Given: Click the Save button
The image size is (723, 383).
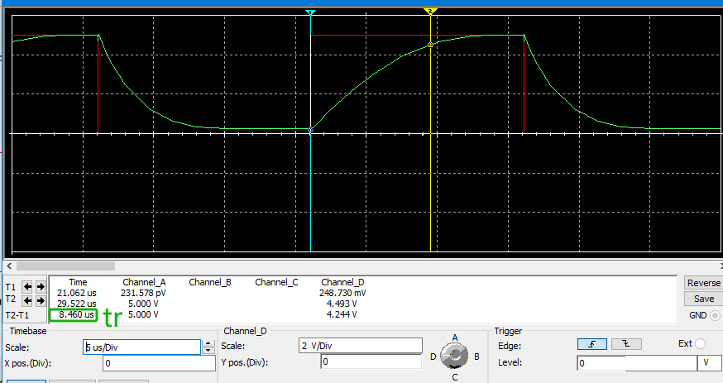Looking at the screenshot, I should pyautogui.click(x=703, y=299).
